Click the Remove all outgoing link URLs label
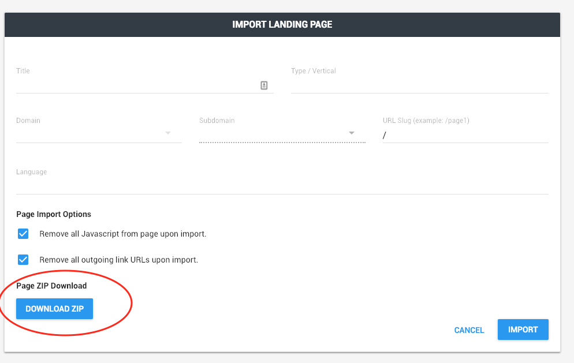This screenshot has width=574, height=363. tap(118, 260)
